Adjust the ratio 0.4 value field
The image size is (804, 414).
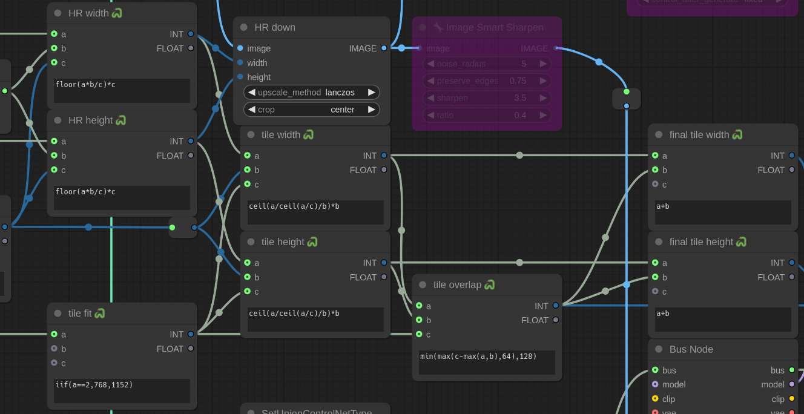(x=487, y=115)
